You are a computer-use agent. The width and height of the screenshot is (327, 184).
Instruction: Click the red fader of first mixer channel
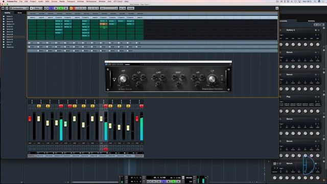[30, 119]
